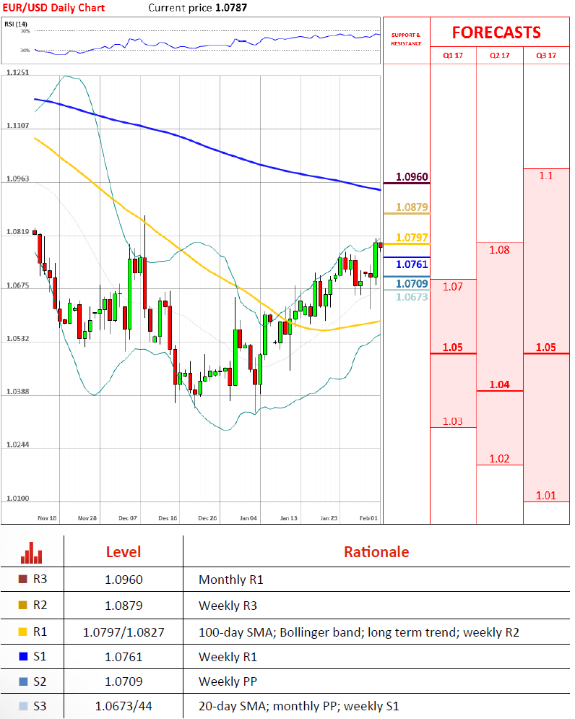Click the Jan 04 date axis label
The image size is (575, 719).
(248, 518)
